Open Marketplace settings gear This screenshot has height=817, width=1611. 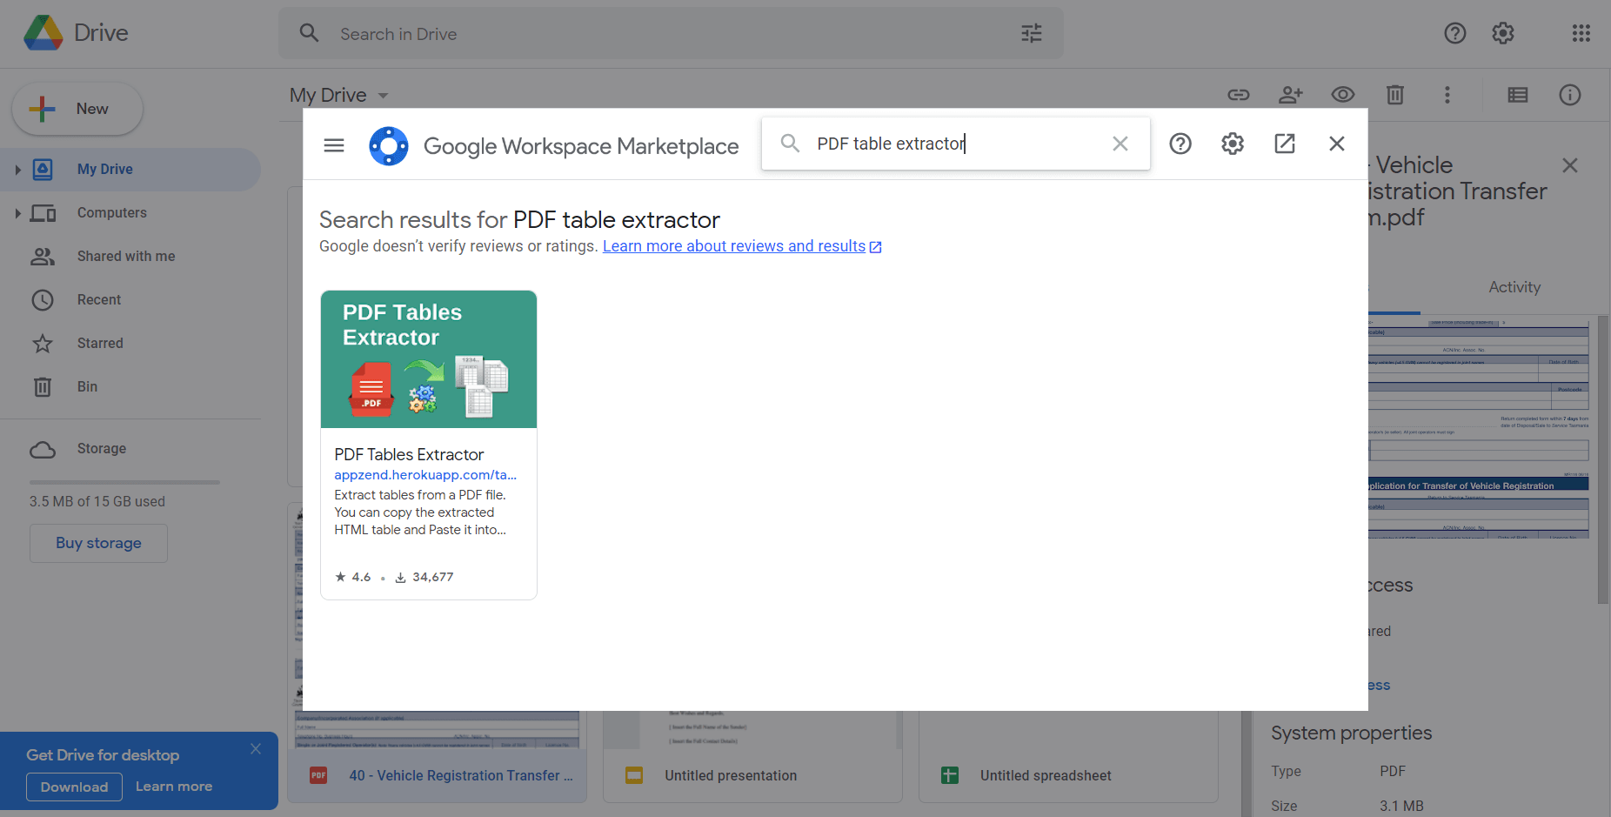[x=1233, y=144]
